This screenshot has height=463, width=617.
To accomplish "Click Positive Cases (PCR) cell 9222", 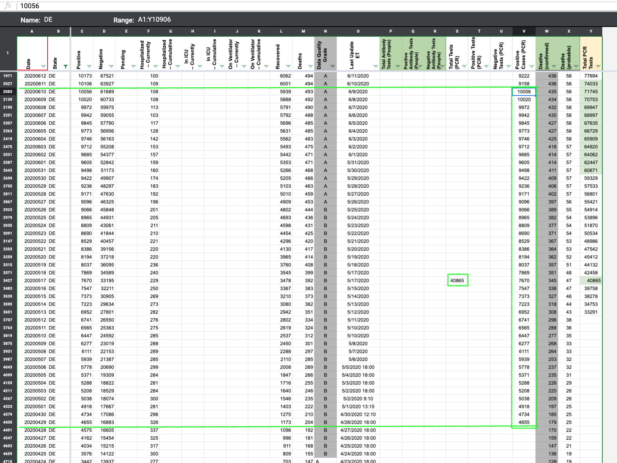I will (524, 76).
